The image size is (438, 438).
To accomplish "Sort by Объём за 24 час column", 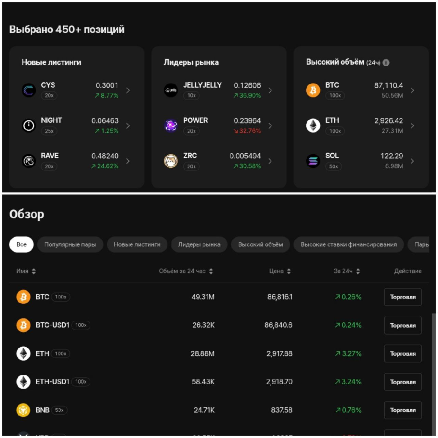I will (x=211, y=271).
